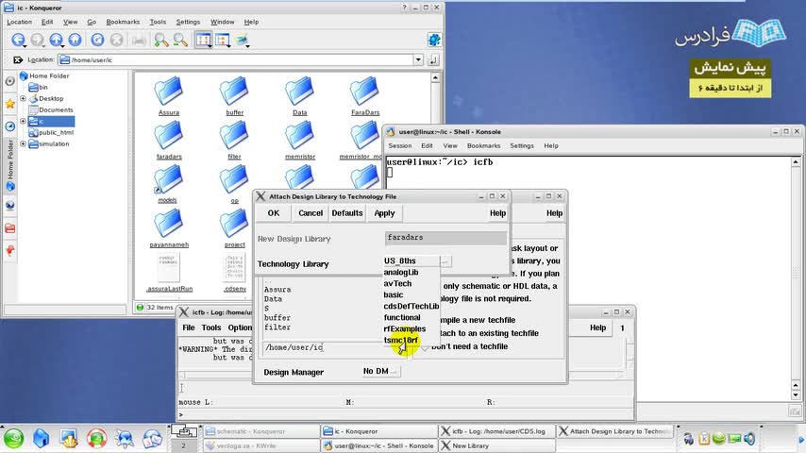The width and height of the screenshot is (806, 453).
Task: Click Konsole scrollbar up arrow
Action: [x=796, y=162]
